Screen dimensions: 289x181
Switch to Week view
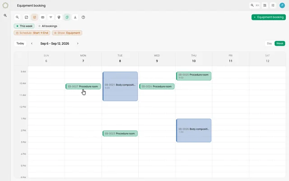coord(280,43)
